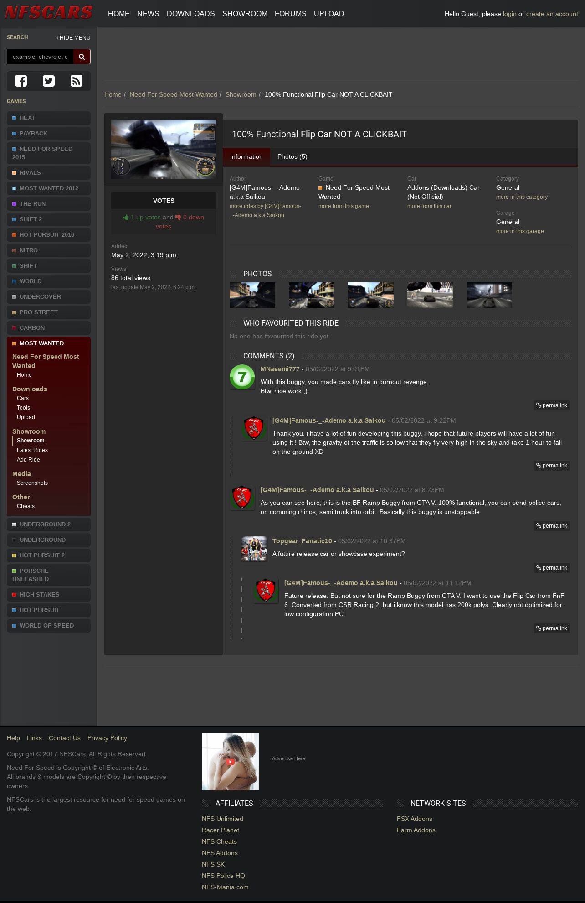The height and width of the screenshot is (903, 585).
Task: Open Contact Us footer link
Action: (65, 738)
